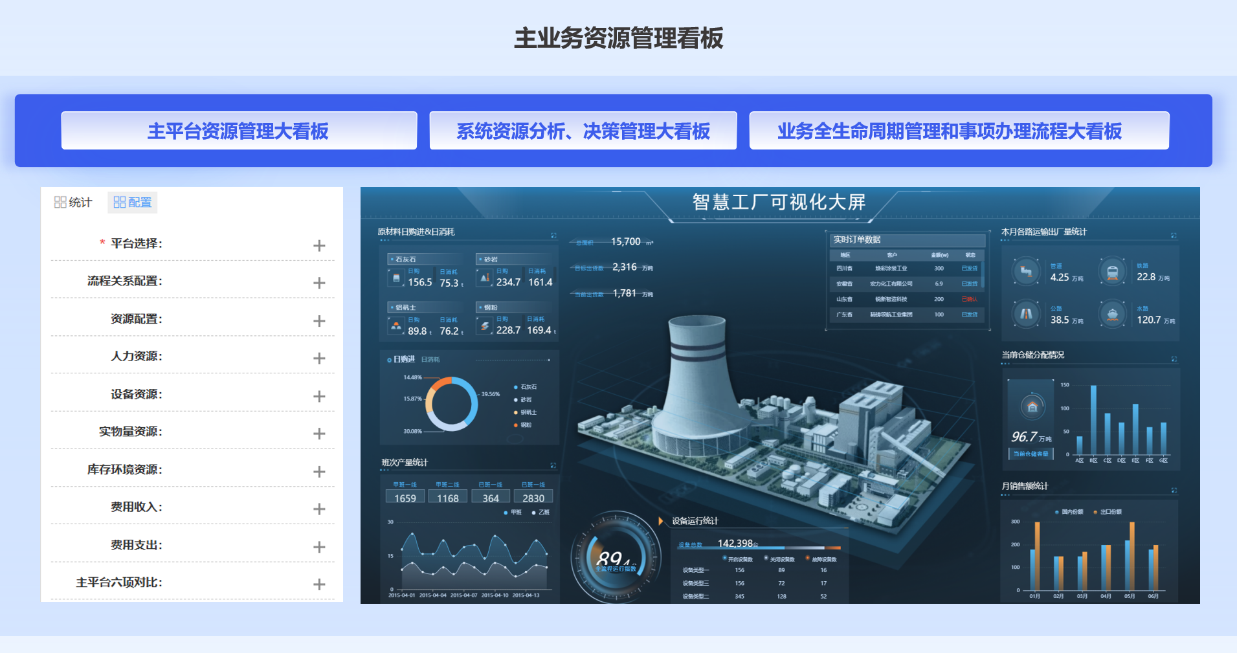Select the 配置 tab

(132, 203)
